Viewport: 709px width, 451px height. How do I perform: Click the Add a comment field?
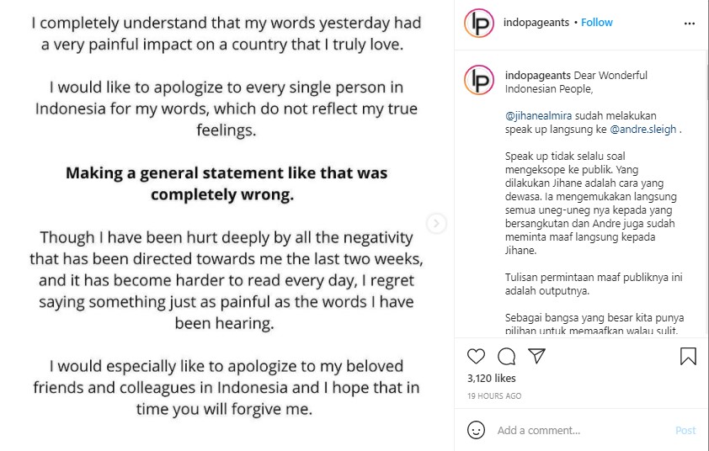click(581, 430)
